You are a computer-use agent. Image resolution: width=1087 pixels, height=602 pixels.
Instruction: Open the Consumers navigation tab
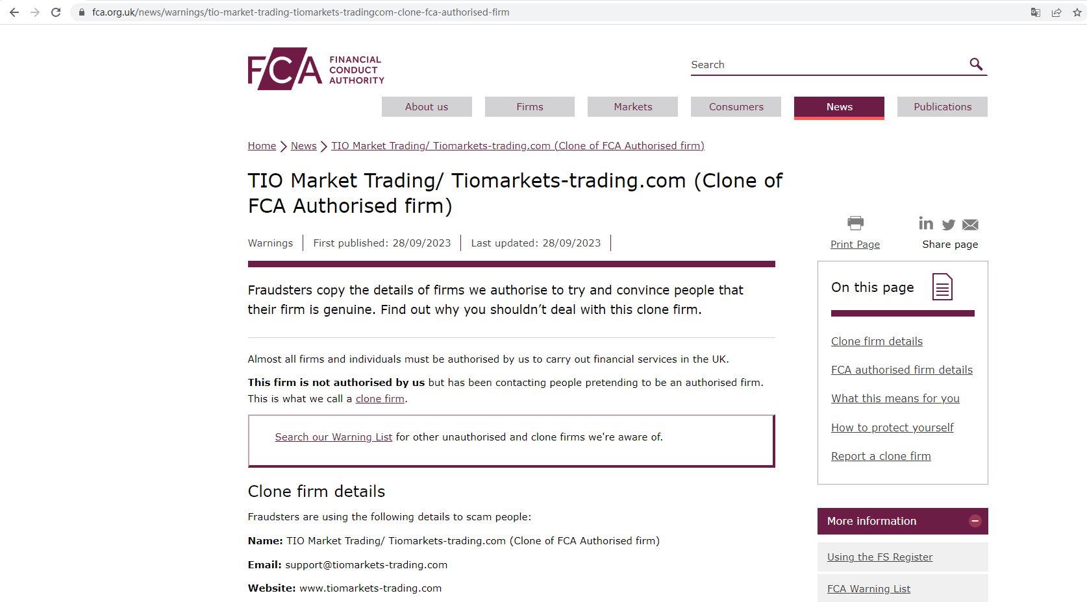[736, 107]
